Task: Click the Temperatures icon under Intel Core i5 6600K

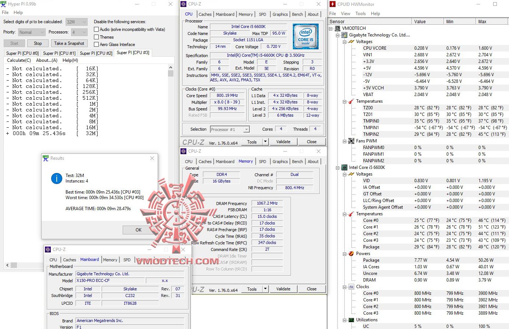Action: (351, 214)
